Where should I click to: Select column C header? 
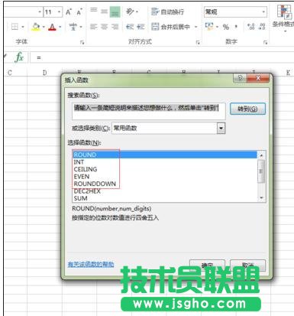click(x=10, y=73)
